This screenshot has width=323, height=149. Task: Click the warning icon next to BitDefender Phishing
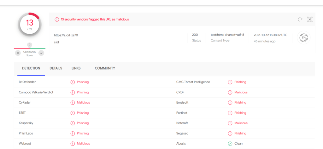[73, 82]
